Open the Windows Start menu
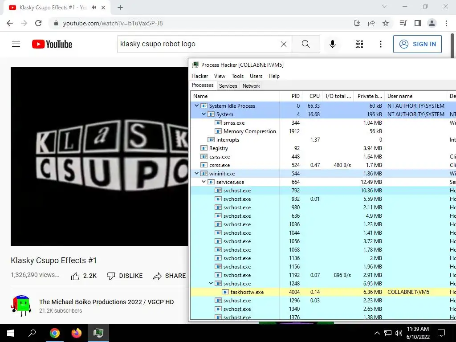The height and width of the screenshot is (342, 456). 11,333
